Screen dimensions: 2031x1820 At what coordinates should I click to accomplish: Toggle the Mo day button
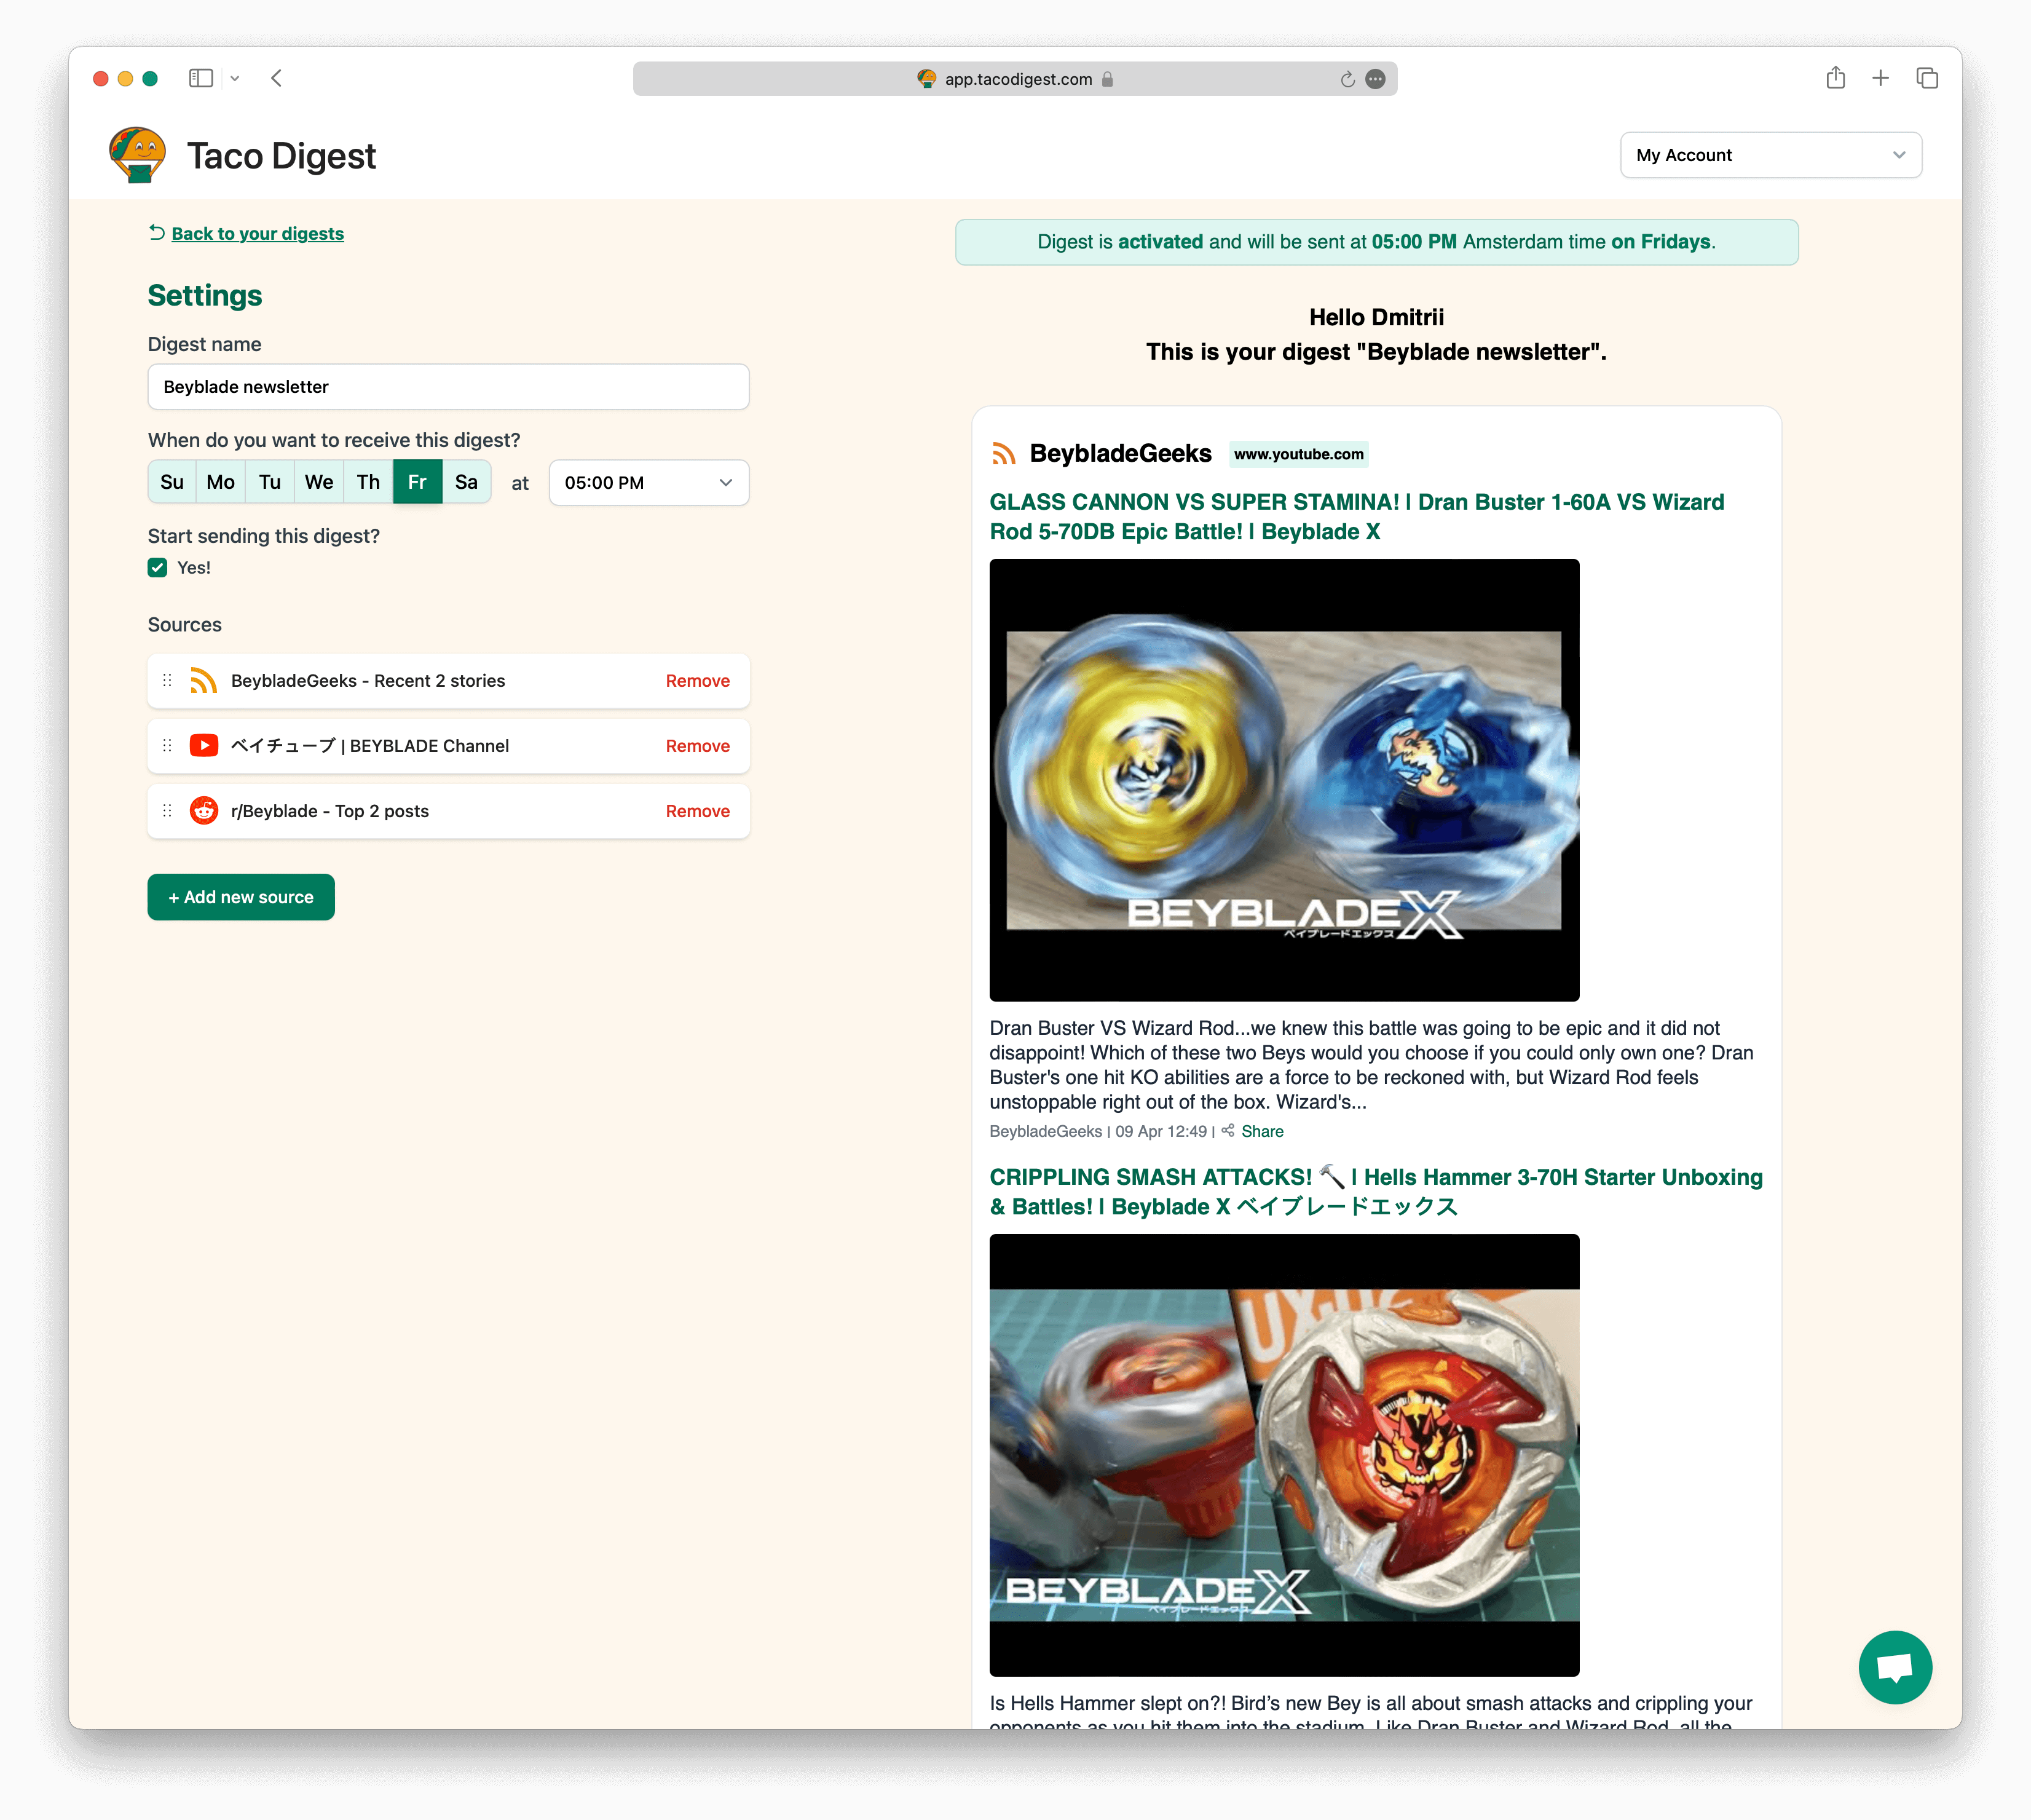(x=220, y=482)
